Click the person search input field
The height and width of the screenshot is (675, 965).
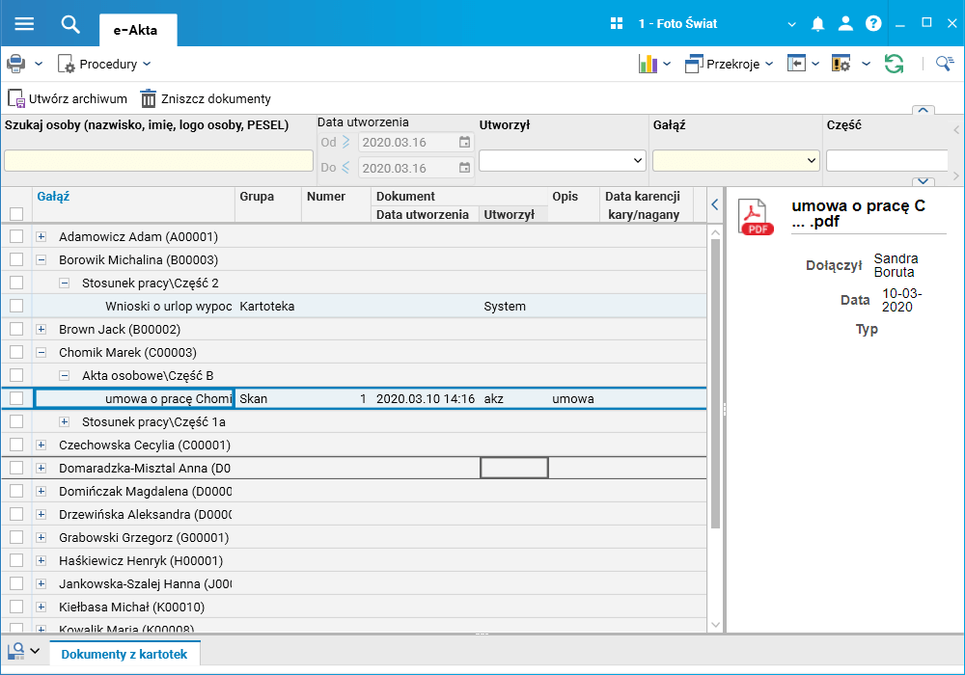[158, 161]
